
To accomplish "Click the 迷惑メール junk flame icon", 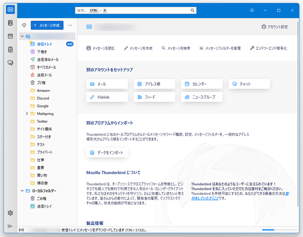I will coord(33,75).
